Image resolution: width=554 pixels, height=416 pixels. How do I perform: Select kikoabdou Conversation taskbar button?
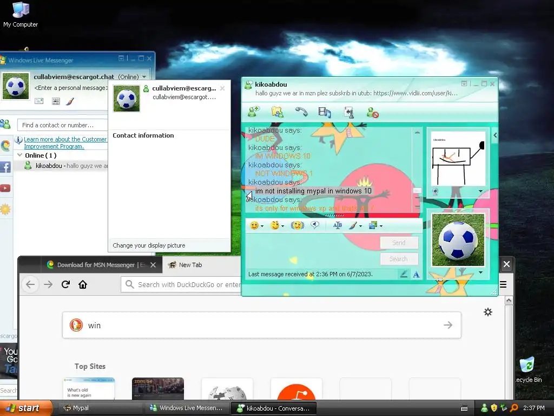[x=273, y=408]
